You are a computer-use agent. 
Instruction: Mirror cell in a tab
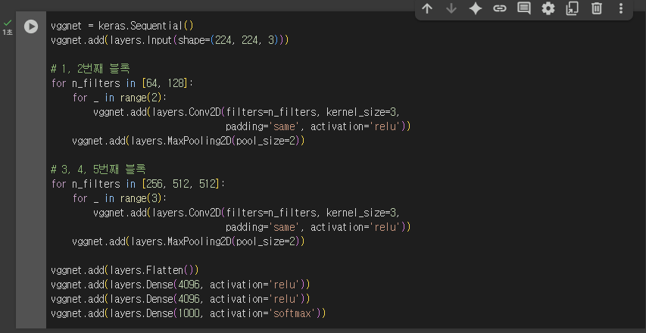573,8
